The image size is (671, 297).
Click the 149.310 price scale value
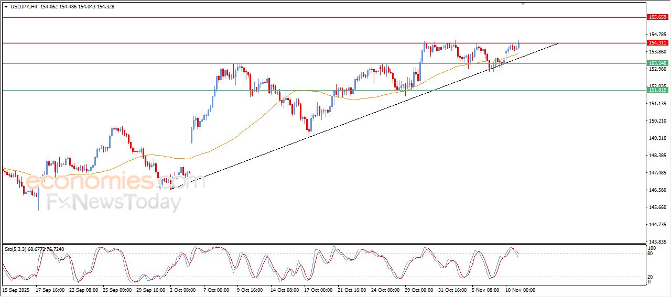tap(657, 138)
